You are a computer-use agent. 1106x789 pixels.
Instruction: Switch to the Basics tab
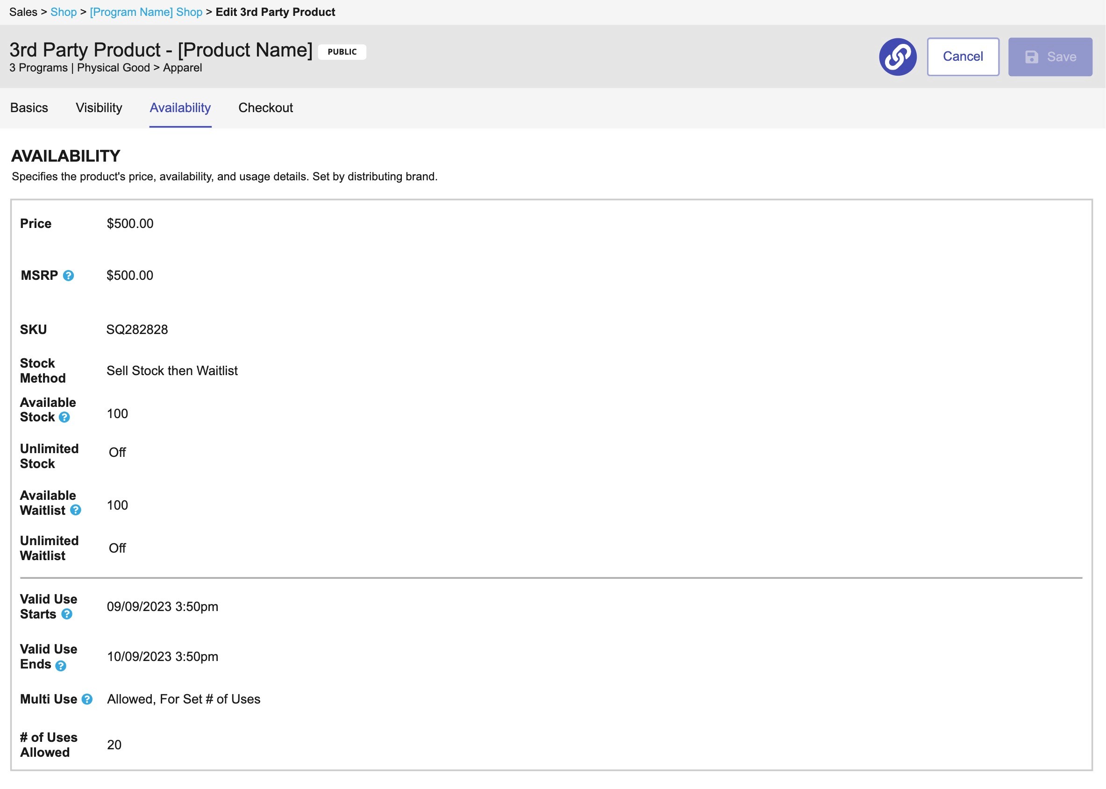(x=29, y=108)
